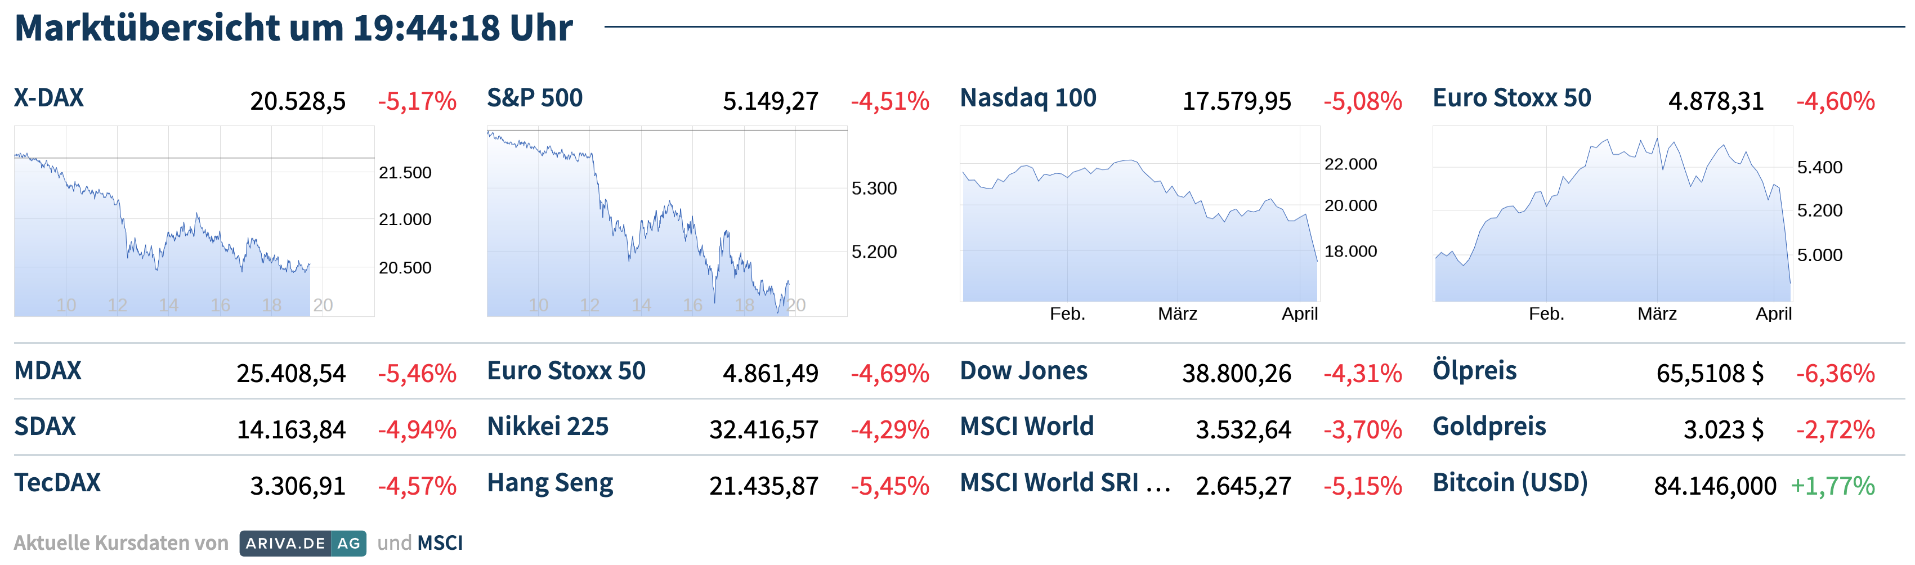Image resolution: width=1915 pixels, height=565 pixels.
Task: Open the X-DAX index title link
Action: 49,98
